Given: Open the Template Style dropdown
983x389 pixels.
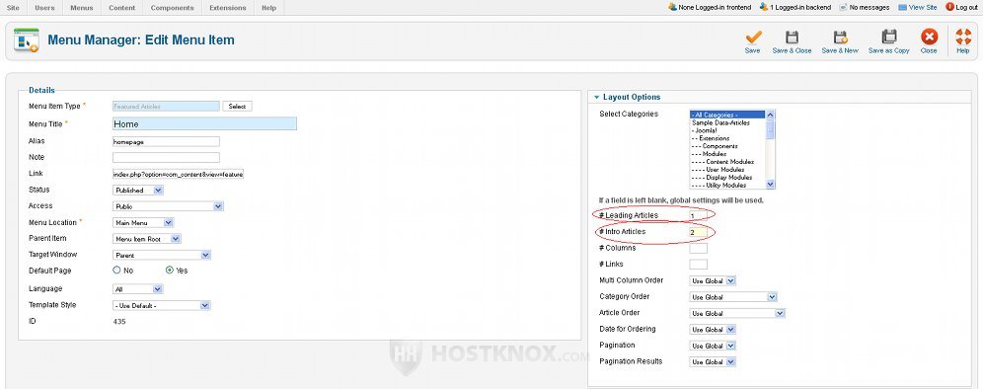Looking at the screenshot, I should (x=162, y=305).
